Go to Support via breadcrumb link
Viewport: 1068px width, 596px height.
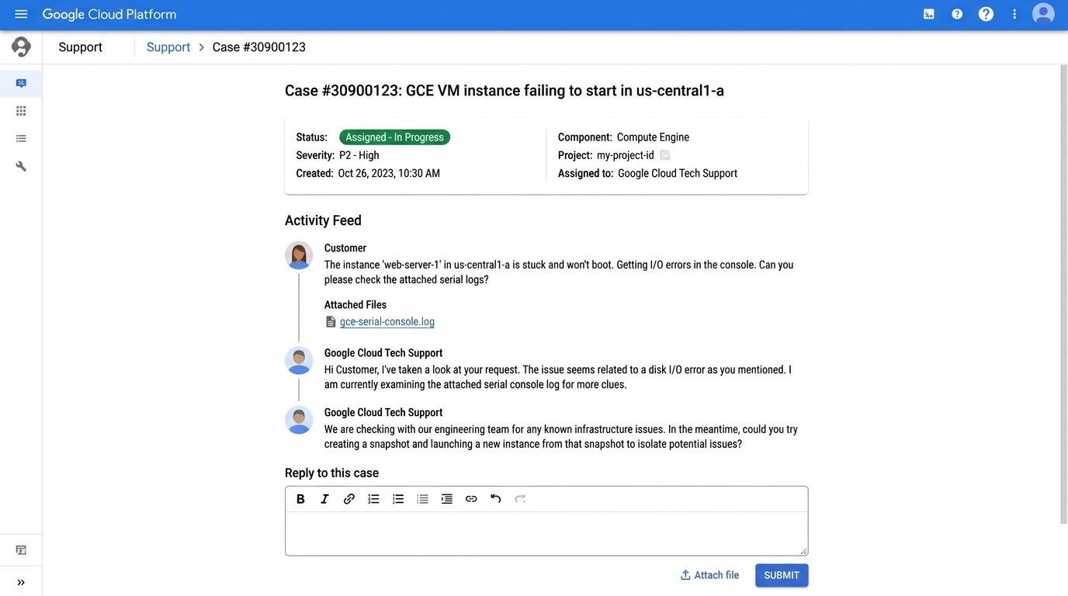(168, 47)
